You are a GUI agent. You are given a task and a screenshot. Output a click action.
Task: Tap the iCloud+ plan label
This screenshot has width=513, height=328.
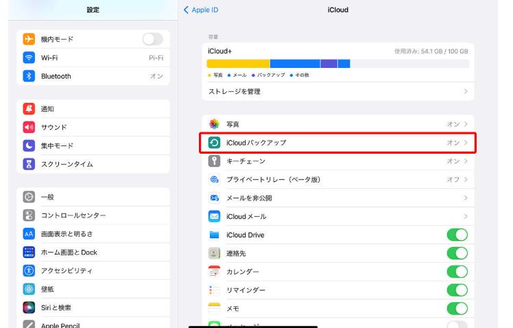pos(220,51)
